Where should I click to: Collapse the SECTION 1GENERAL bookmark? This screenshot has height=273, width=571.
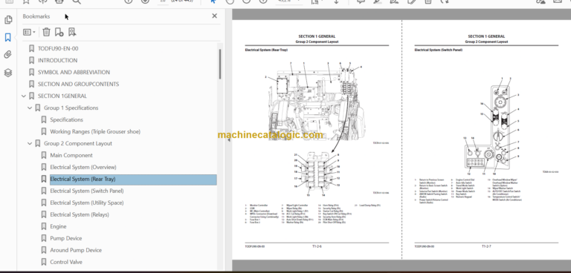click(24, 96)
